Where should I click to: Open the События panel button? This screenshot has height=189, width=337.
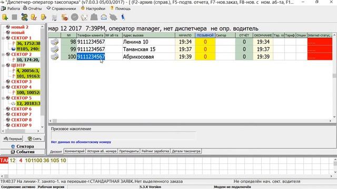(x=23, y=152)
